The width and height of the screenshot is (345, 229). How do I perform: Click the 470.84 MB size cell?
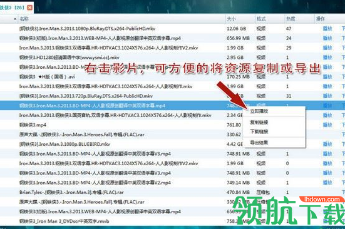(x=239, y=192)
